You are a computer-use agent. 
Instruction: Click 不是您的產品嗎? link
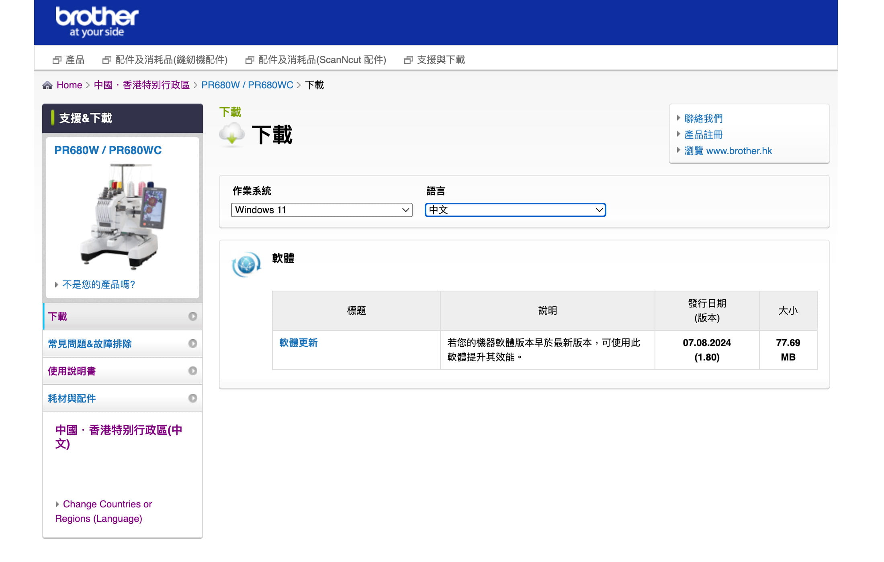coord(98,285)
